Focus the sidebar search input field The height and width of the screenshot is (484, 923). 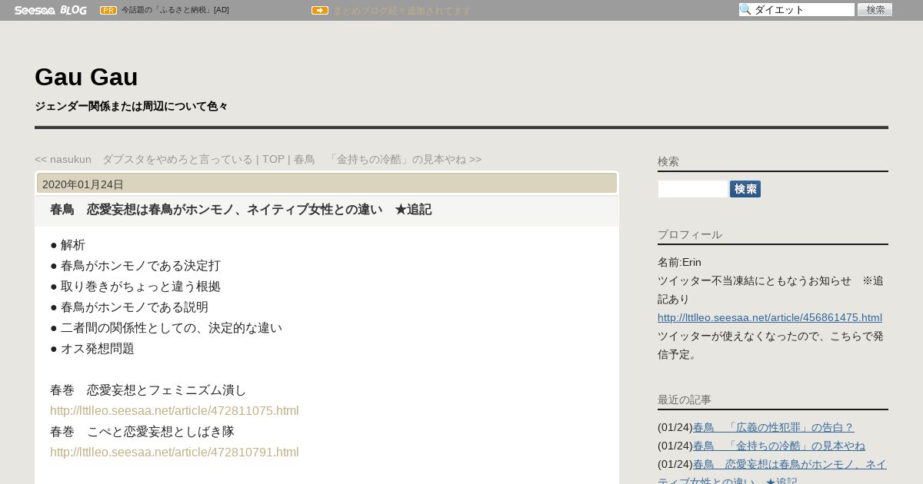(x=692, y=189)
